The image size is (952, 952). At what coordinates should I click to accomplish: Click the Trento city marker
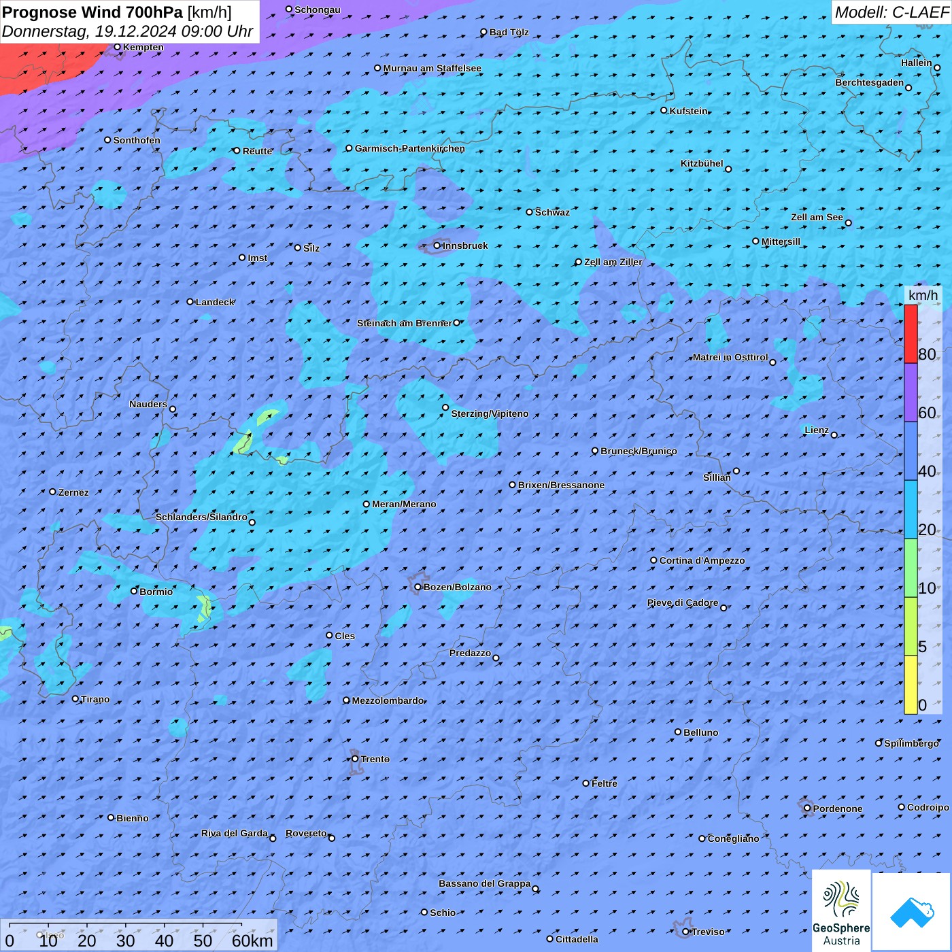coord(355,759)
